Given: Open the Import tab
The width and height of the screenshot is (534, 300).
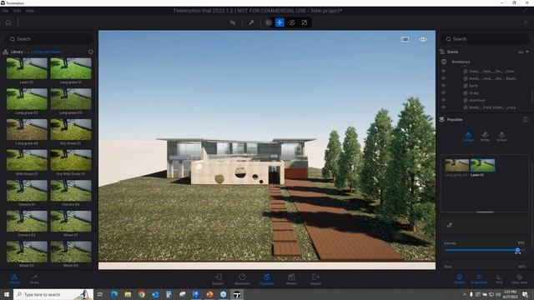Looking at the screenshot, I should [218, 279].
